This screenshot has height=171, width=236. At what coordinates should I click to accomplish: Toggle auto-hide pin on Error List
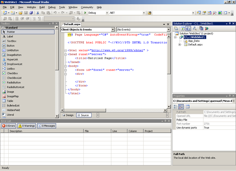click(x=165, y=121)
